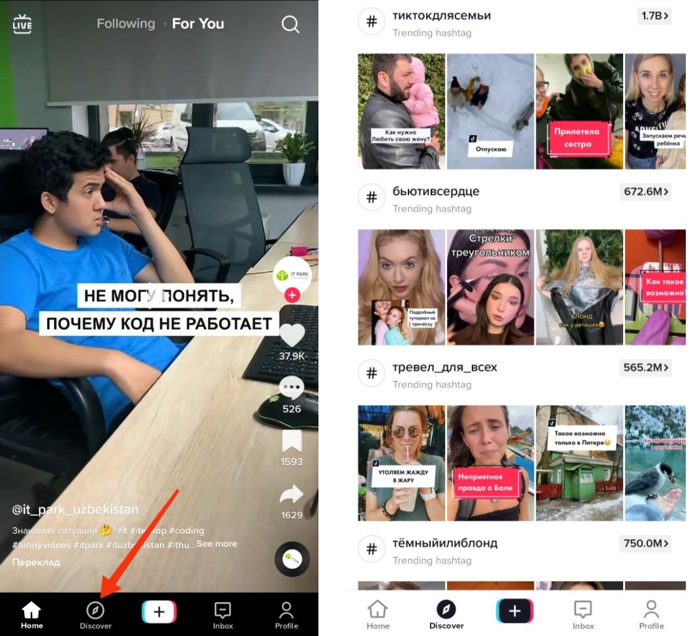Follow account with red plus button
Image resolution: width=693 pixels, height=636 pixels.
292,295
